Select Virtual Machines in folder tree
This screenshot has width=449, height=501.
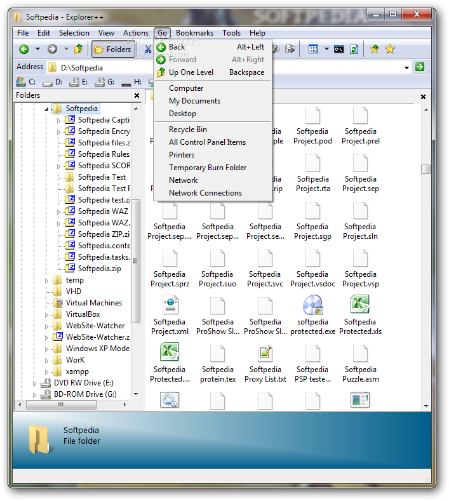(x=93, y=303)
